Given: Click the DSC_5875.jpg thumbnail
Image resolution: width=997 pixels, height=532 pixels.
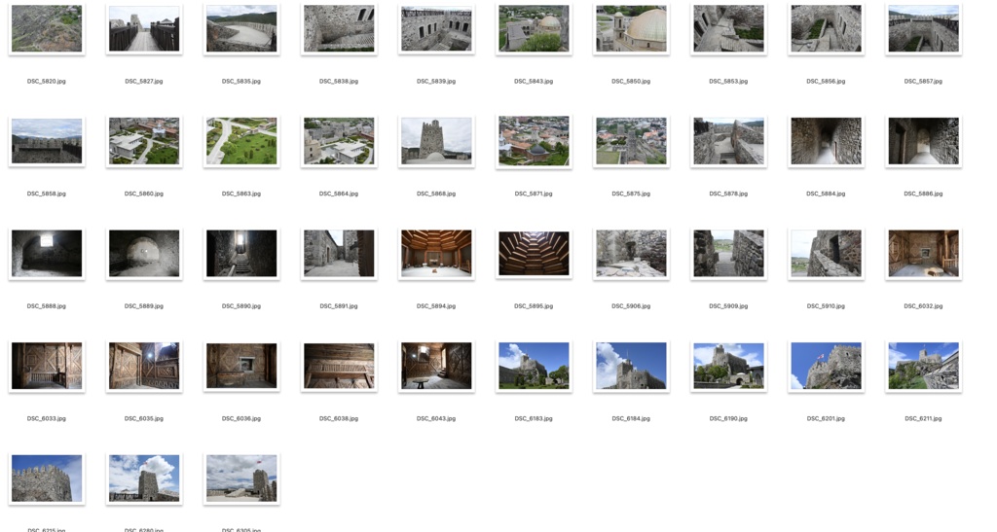Looking at the screenshot, I should [x=631, y=141].
